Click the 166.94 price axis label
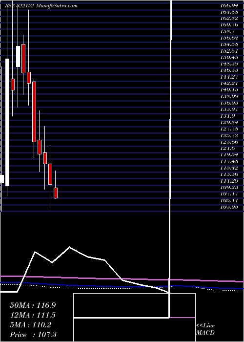Viewport: 244px width, 342px height. [229, 5]
